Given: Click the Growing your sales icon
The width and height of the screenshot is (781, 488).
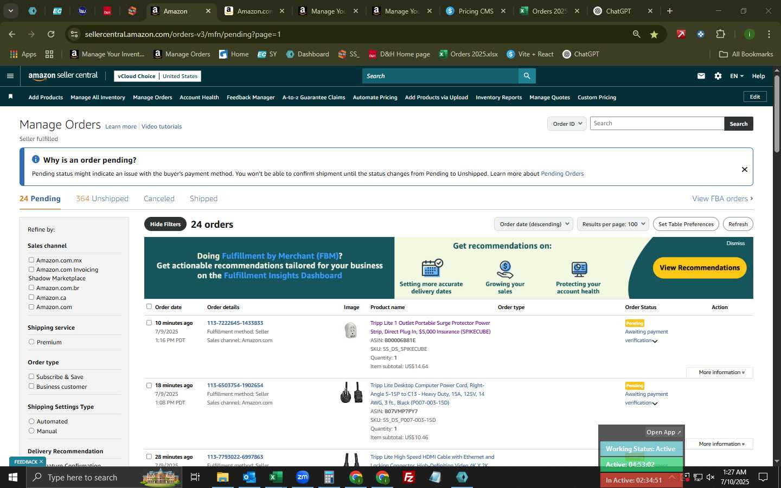Looking at the screenshot, I should (505, 269).
